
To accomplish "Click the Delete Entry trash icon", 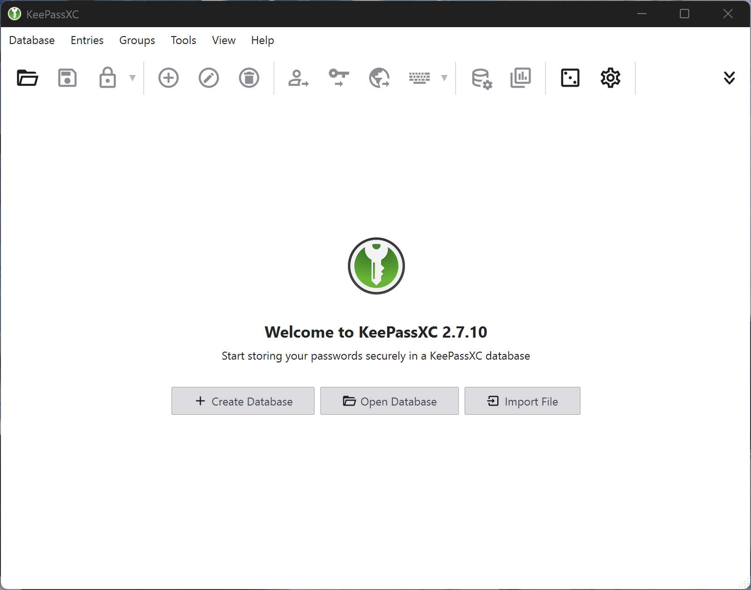I will [x=249, y=78].
